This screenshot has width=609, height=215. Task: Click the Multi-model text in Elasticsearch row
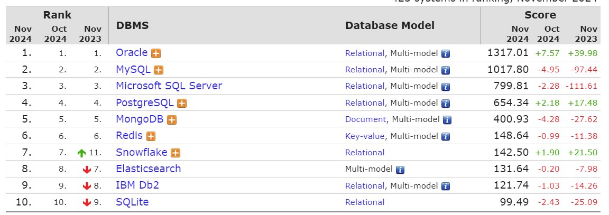pos(368,169)
